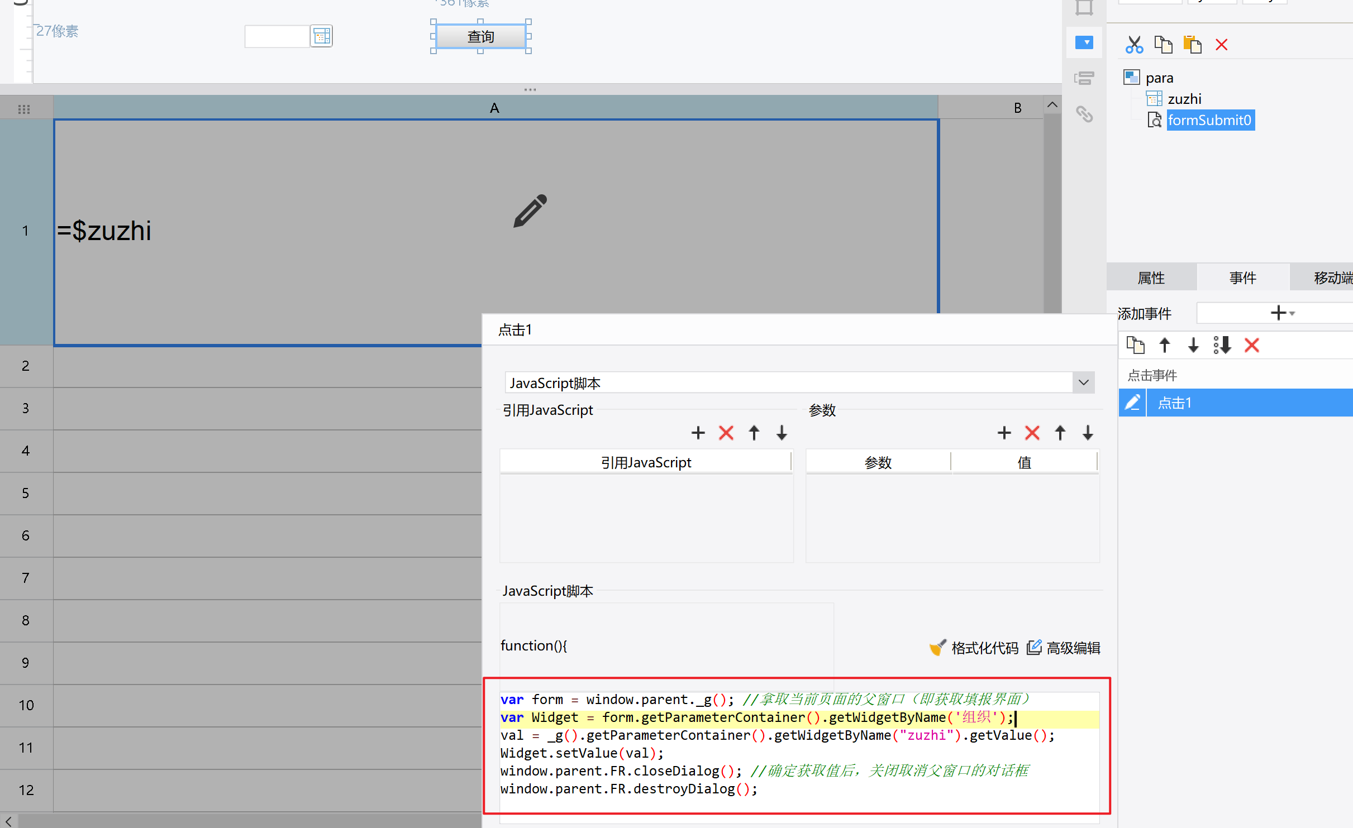Click column B header
The width and height of the screenshot is (1353, 828).
[x=1018, y=107]
